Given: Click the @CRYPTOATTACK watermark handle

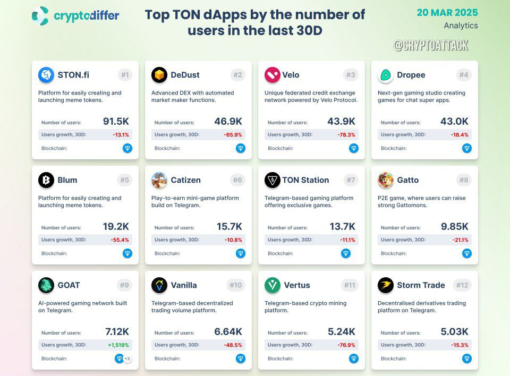Looking at the screenshot, I should click(x=431, y=45).
